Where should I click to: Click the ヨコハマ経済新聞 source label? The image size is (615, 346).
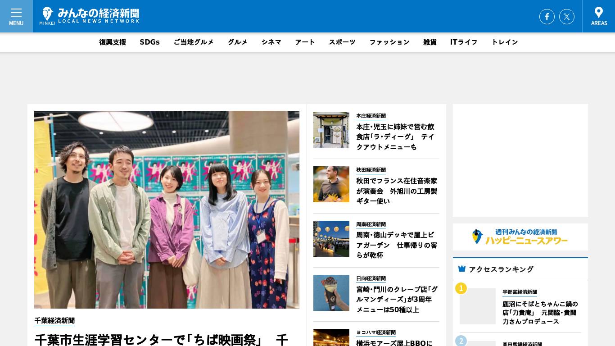(x=376, y=332)
